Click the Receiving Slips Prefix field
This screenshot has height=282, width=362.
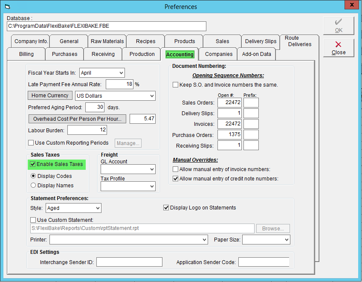pyautogui.click(x=251, y=145)
